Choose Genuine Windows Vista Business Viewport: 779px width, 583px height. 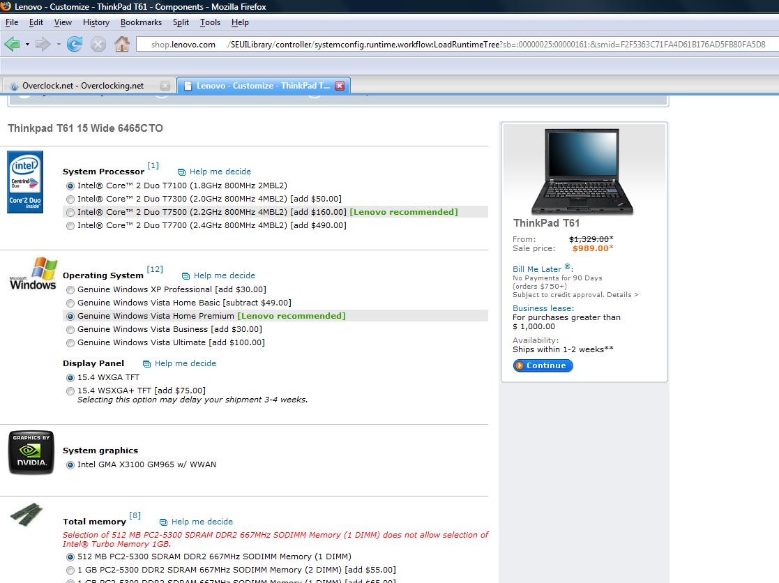pyautogui.click(x=70, y=330)
